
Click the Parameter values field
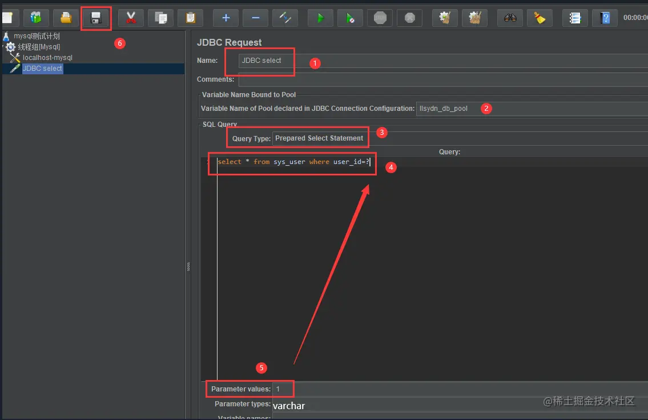[460, 389]
